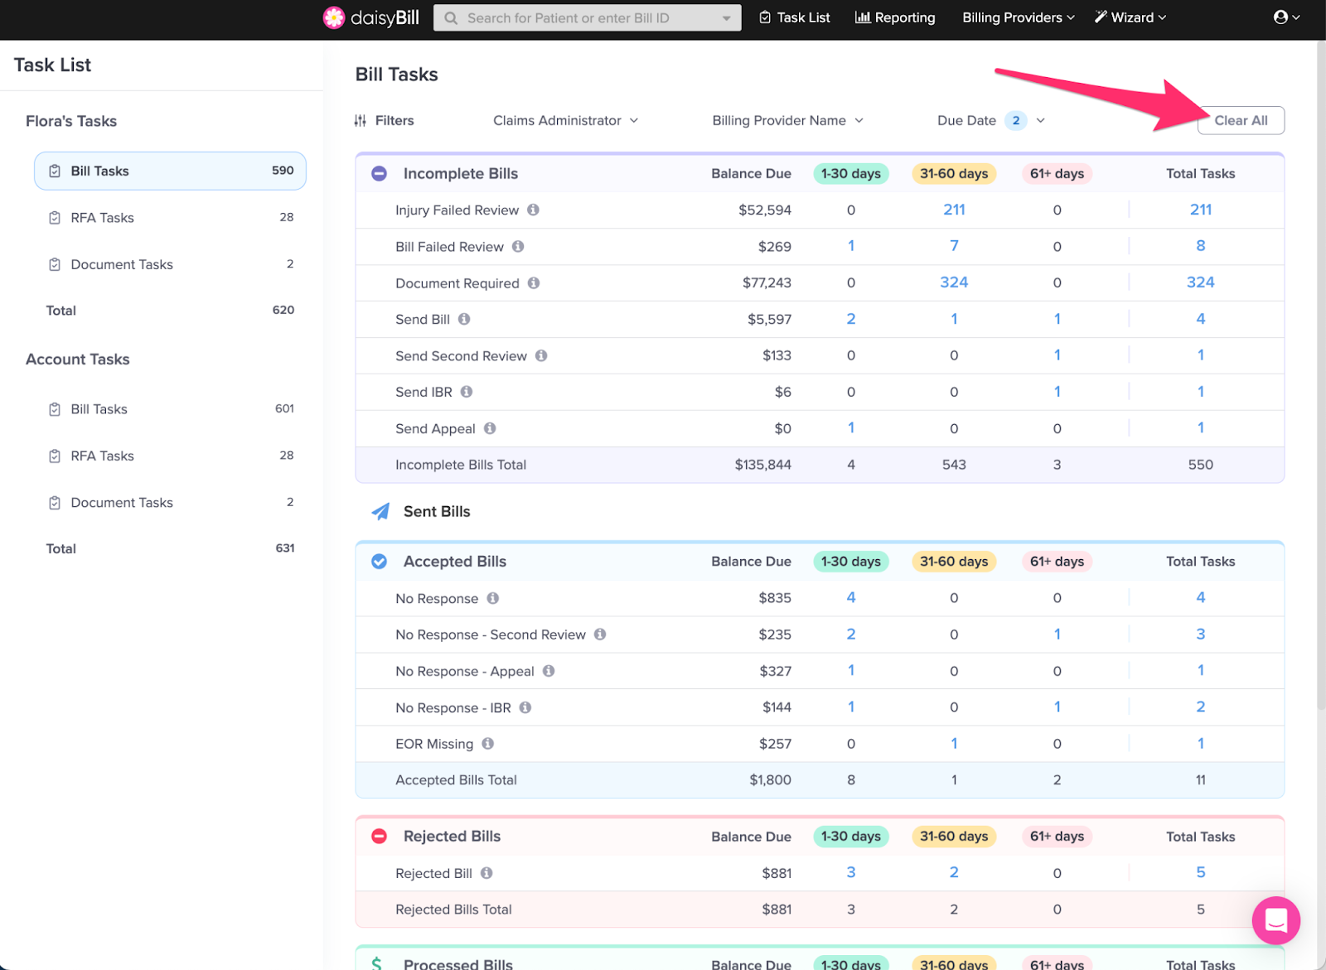Expand the Claims Administrator filter dropdown
The width and height of the screenshot is (1326, 970).
[x=565, y=121]
